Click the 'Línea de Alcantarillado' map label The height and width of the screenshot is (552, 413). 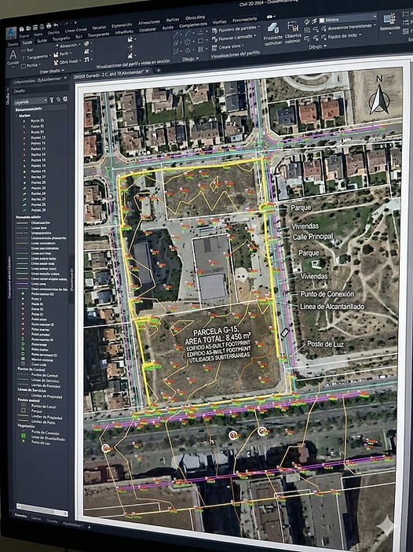pos(332,307)
